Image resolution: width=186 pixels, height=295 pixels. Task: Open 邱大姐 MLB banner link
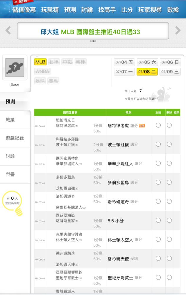click(x=93, y=31)
